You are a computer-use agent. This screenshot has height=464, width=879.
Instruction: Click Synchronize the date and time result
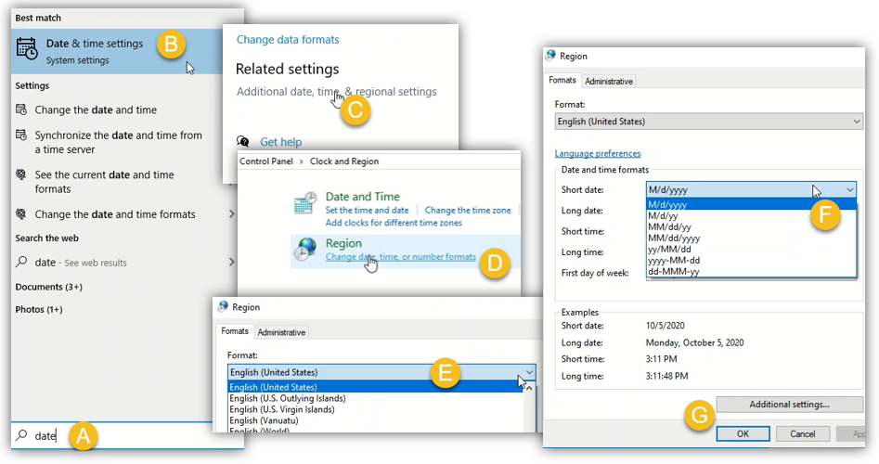(x=118, y=142)
